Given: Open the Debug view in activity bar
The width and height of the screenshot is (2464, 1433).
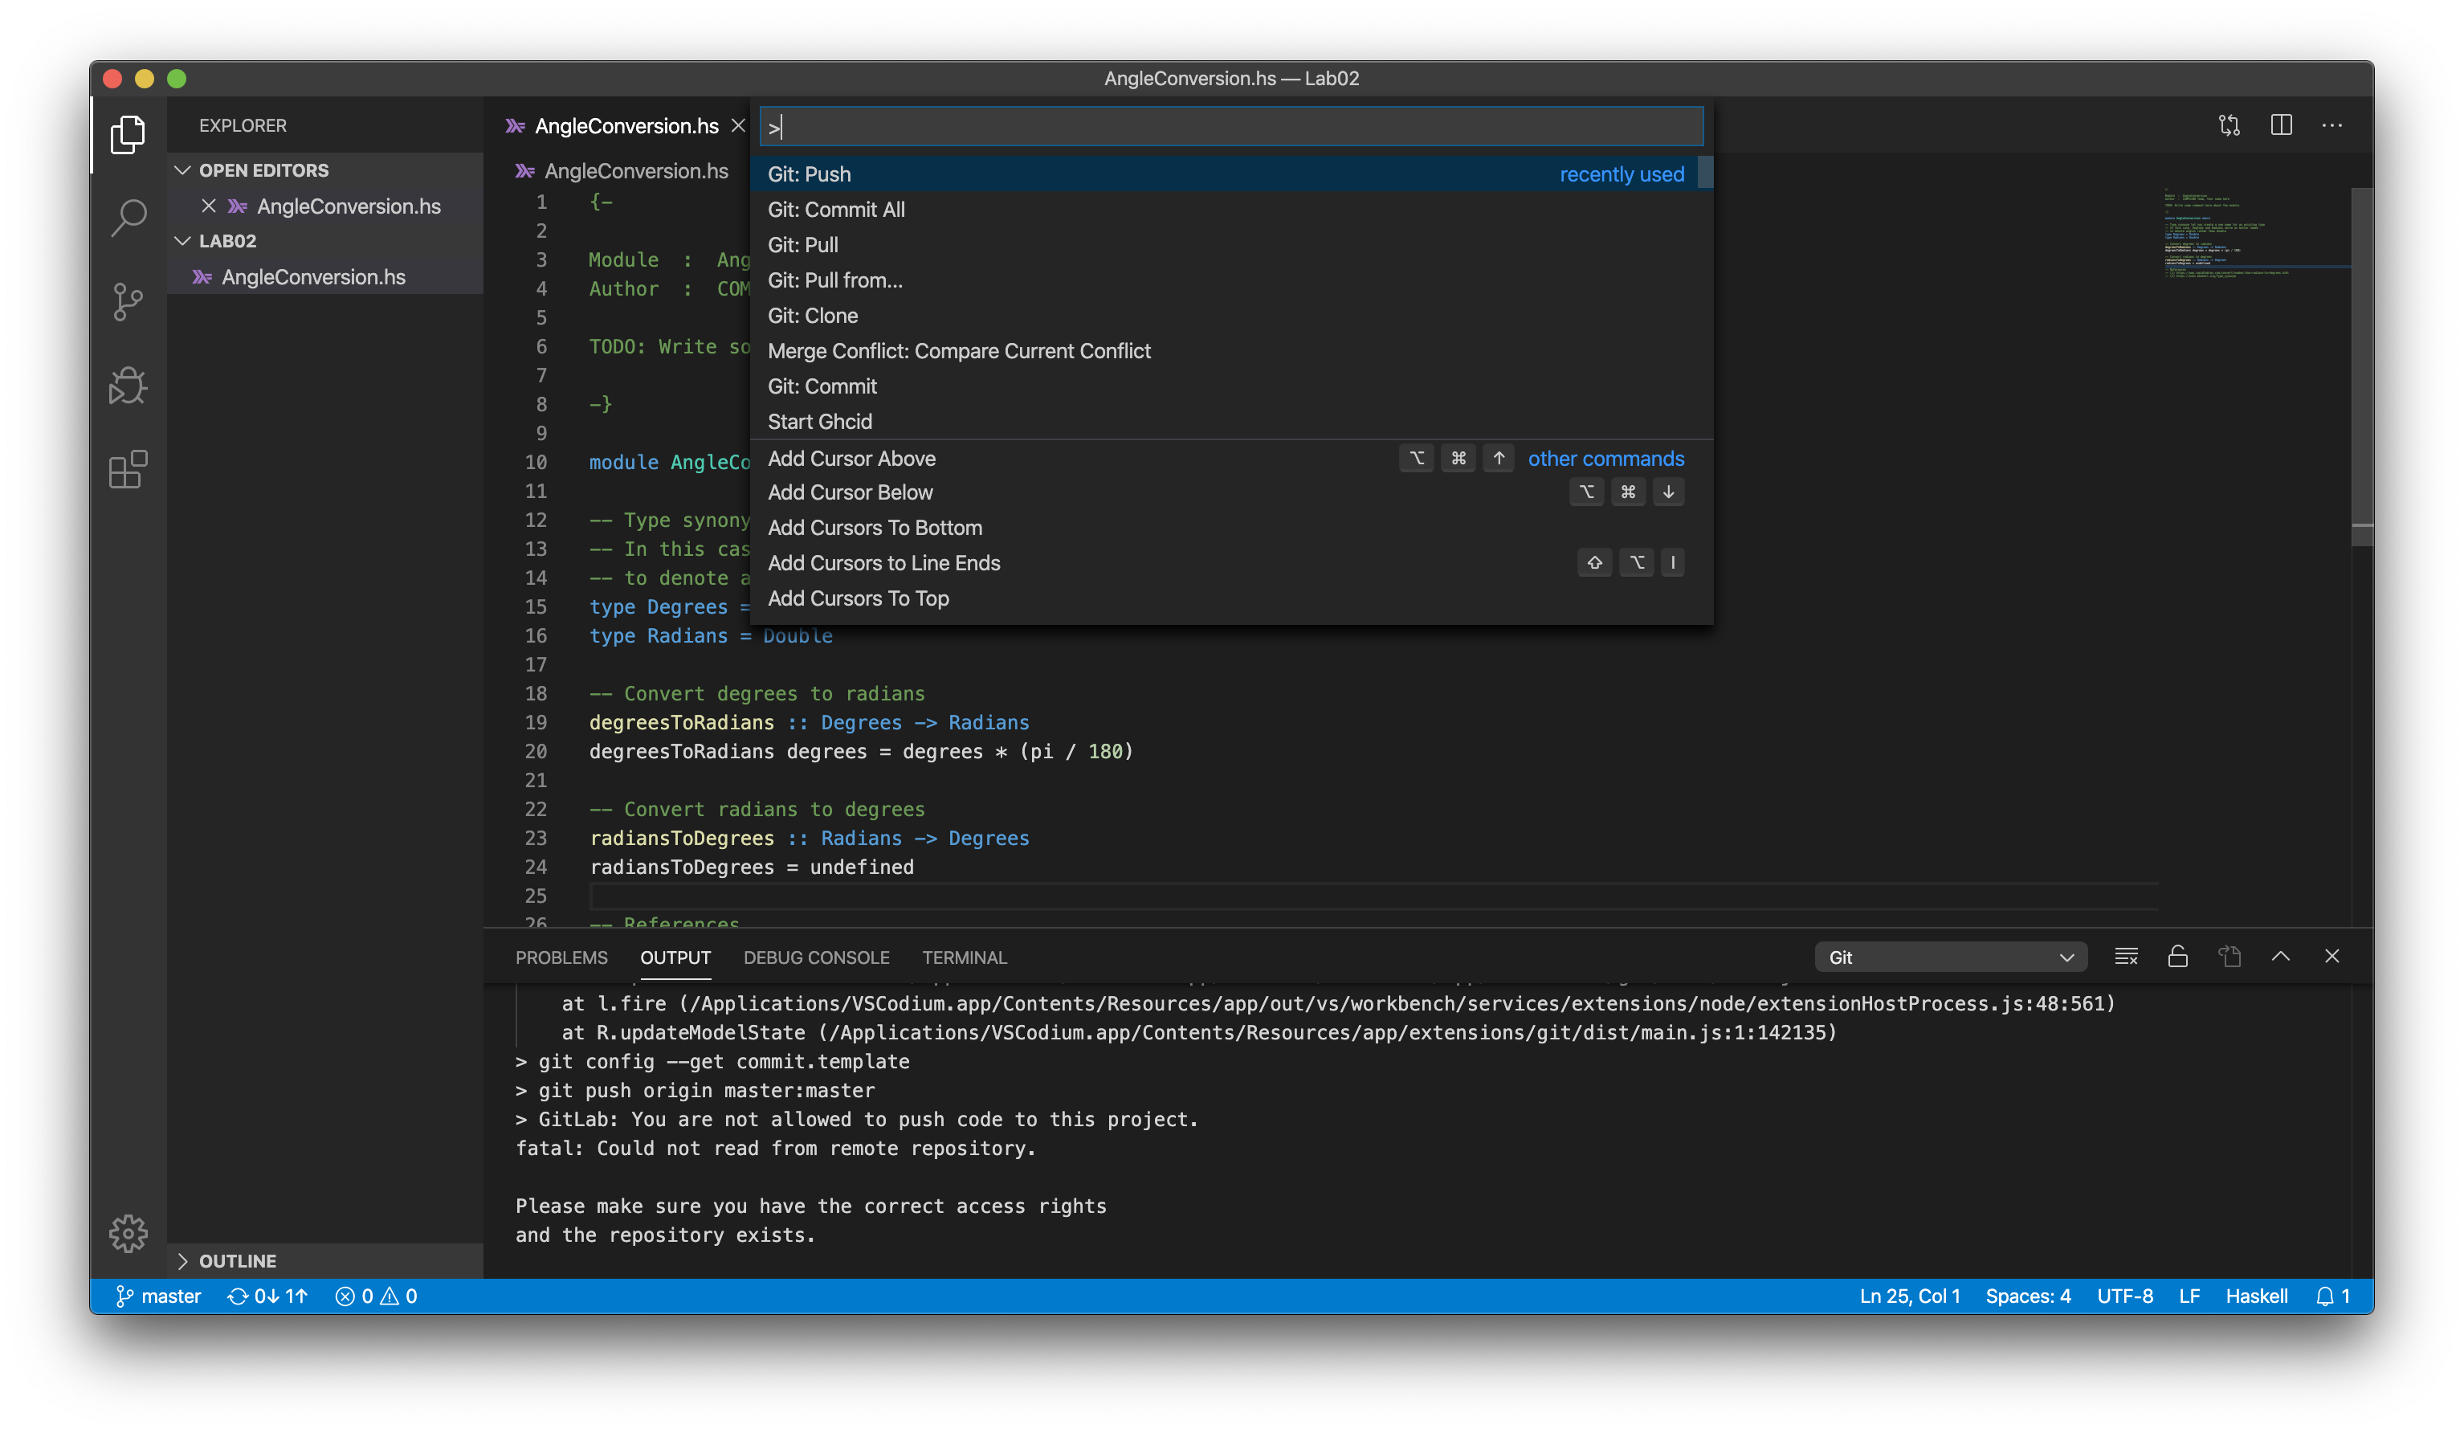Looking at the screenshot, I should 128,386.
